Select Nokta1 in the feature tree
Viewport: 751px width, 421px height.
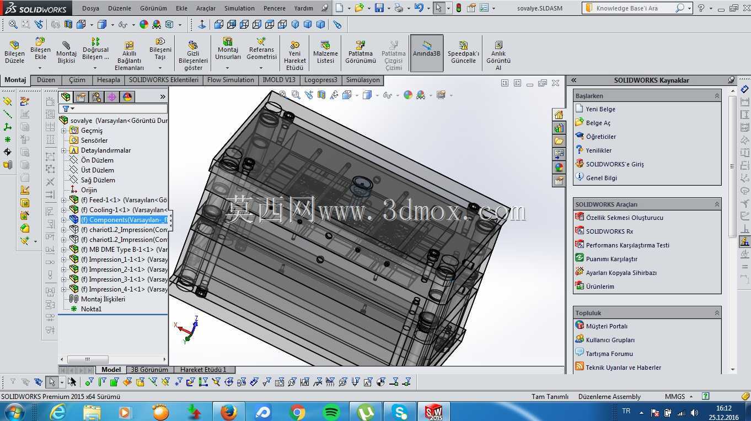click(91, 309)
